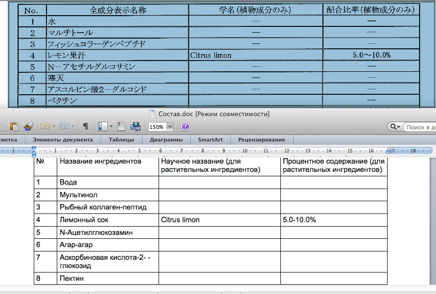
Task: Click in the document search field
Action: pyautogui.click(x=420, y=127)
